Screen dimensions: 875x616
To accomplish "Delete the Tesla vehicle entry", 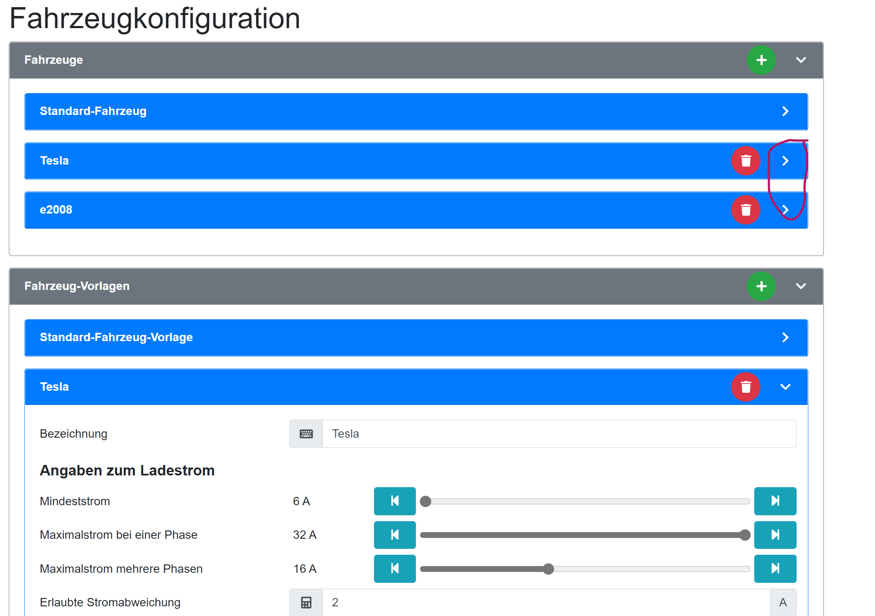I will click(745, 161).
